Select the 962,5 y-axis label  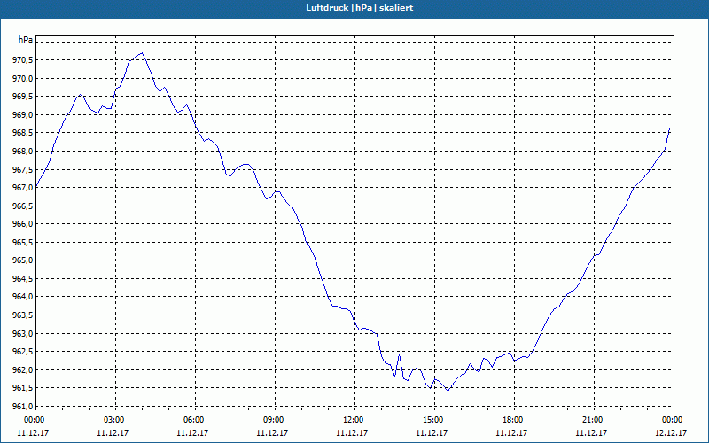click(x=21, y=352)
